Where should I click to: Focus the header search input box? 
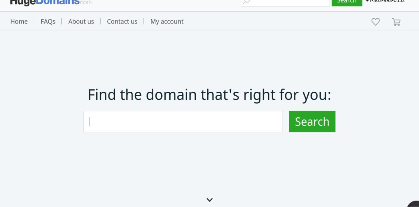click(x=285, y=2)
